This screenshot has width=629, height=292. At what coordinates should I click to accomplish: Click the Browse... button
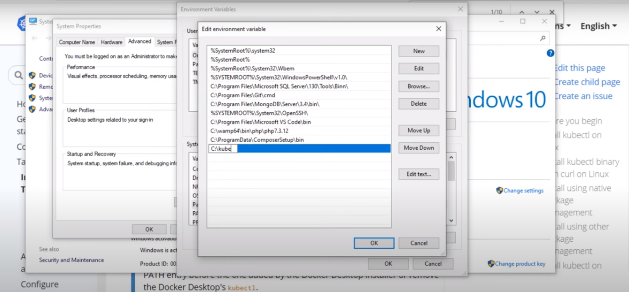(x=419, y=86)
